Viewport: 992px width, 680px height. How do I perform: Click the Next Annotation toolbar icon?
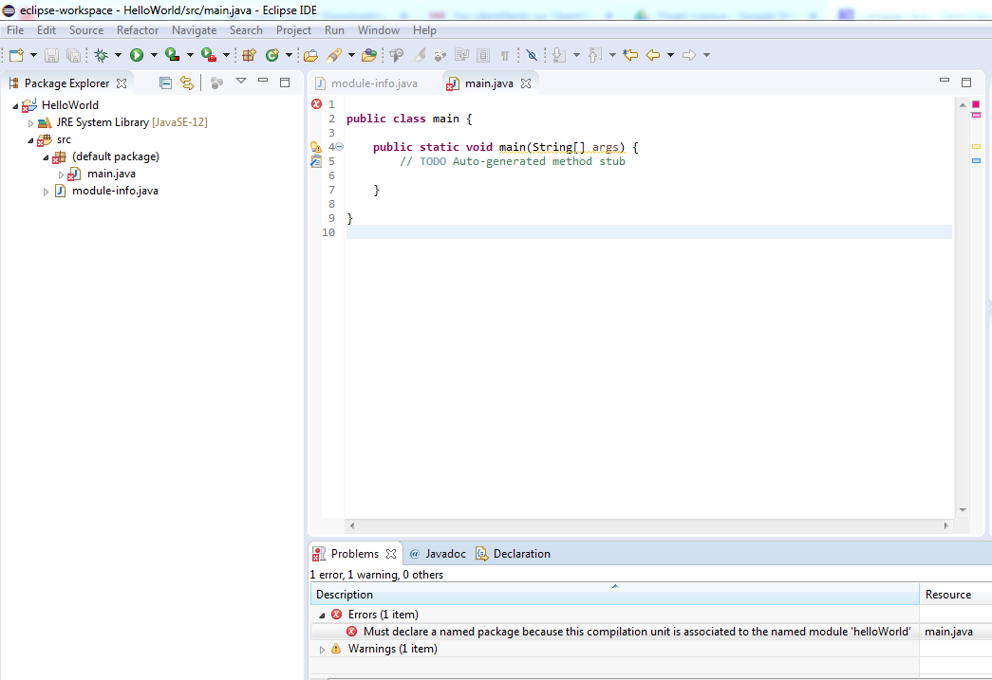(558, 56)
